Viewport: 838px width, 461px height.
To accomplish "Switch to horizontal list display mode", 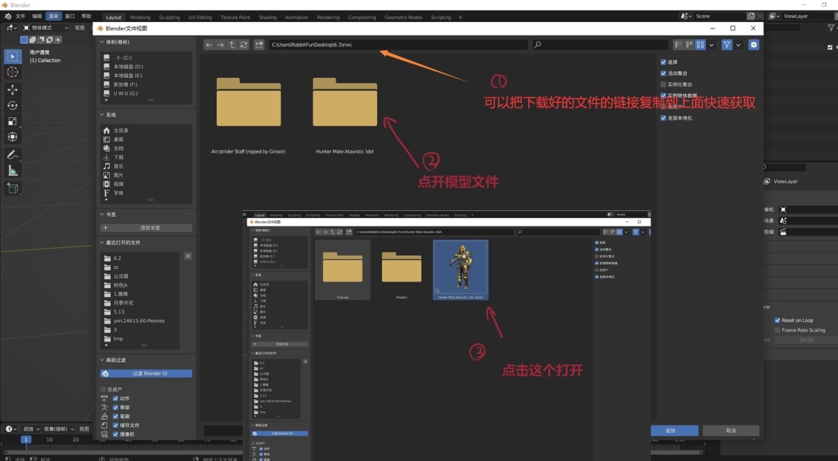I will pyautogui.click(x=690, y=45).
